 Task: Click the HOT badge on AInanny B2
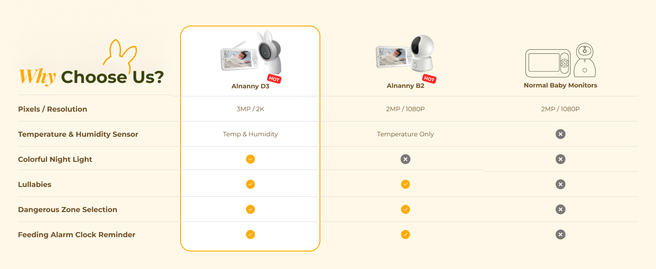429,79
